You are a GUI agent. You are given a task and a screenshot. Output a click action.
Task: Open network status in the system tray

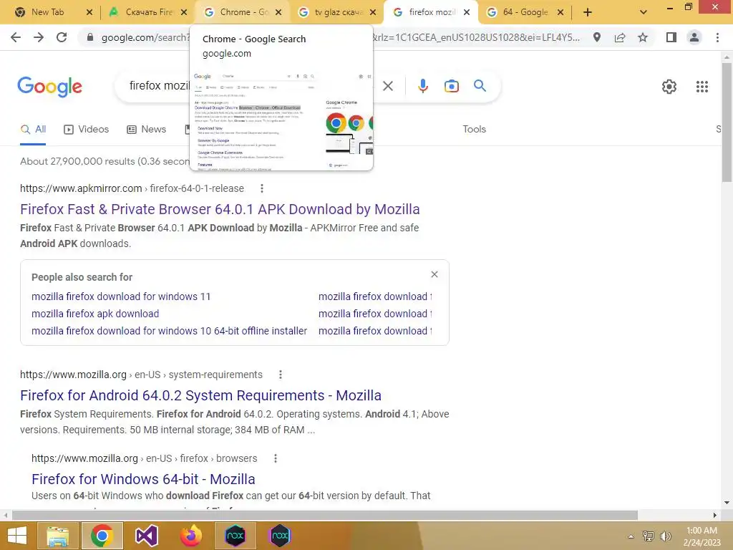(x=649, y=536)
